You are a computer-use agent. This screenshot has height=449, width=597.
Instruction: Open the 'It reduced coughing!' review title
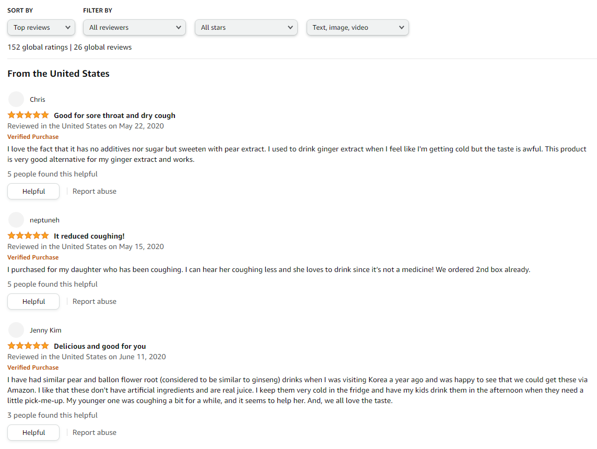click(x=89, y=236)
